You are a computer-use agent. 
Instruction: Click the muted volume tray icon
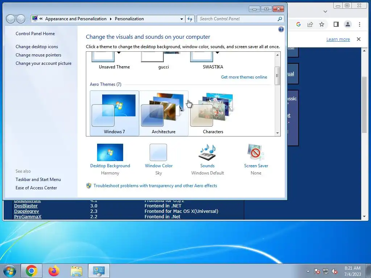(334, 271)
